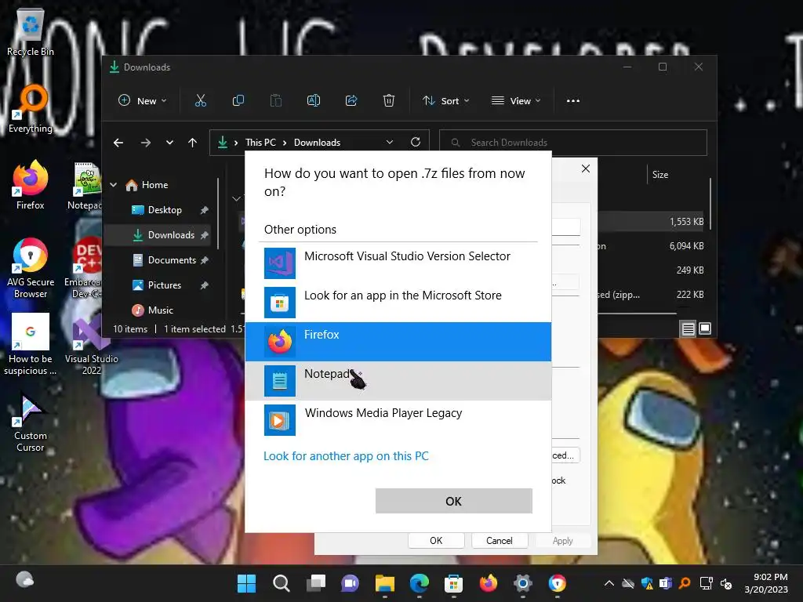803x602 pixels.
Task: Open Settings gear from taskbar
Action: coord(523,583)
